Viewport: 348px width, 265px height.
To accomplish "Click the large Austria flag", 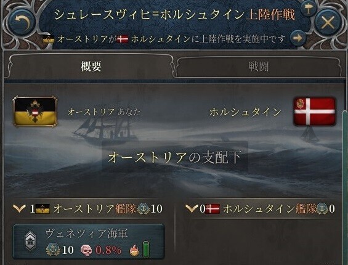I will 35,112.
